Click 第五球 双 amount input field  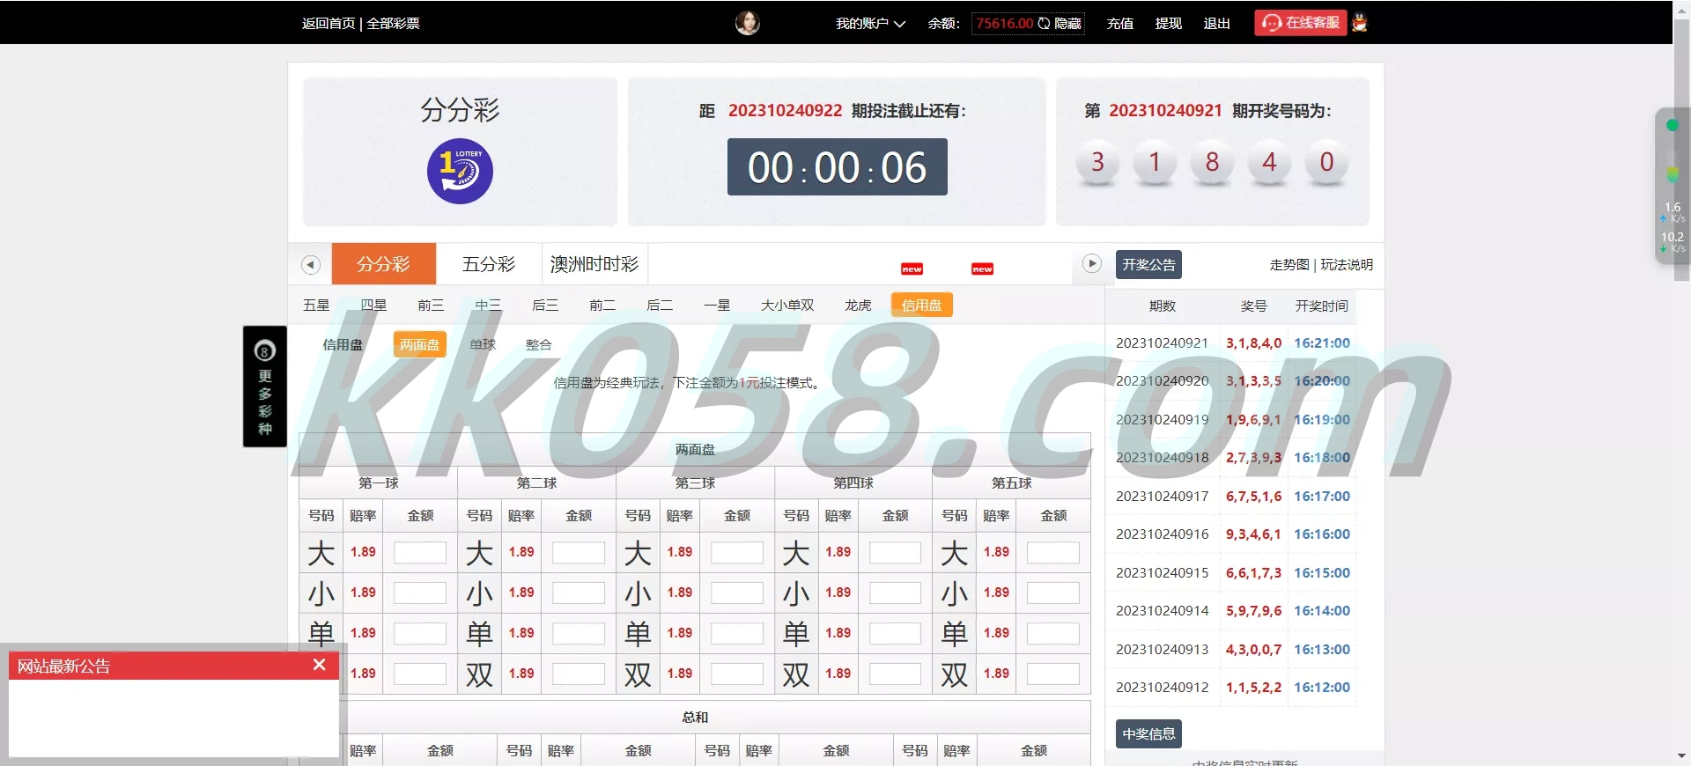click(1053, 674)
